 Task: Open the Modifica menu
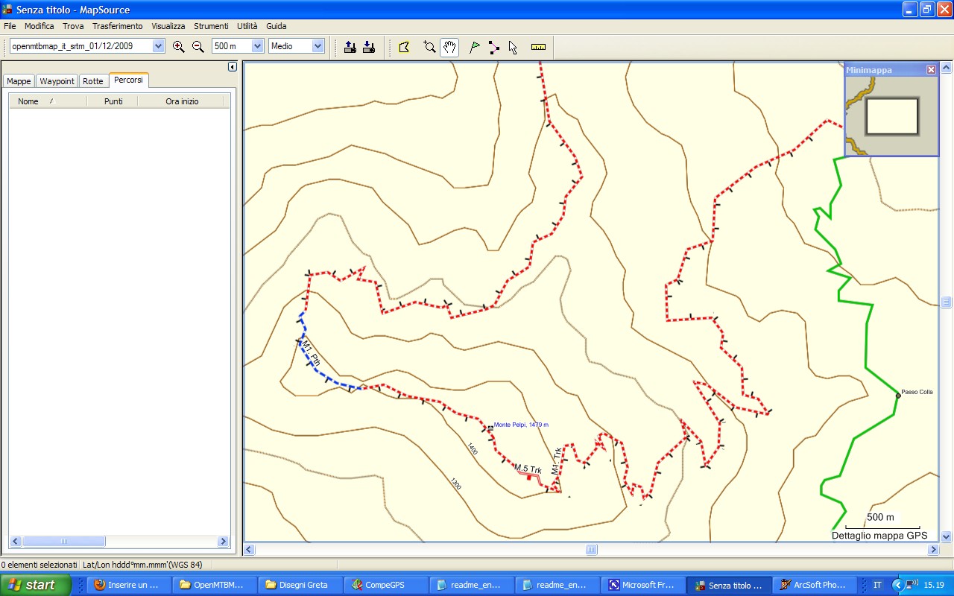(39, 26)
